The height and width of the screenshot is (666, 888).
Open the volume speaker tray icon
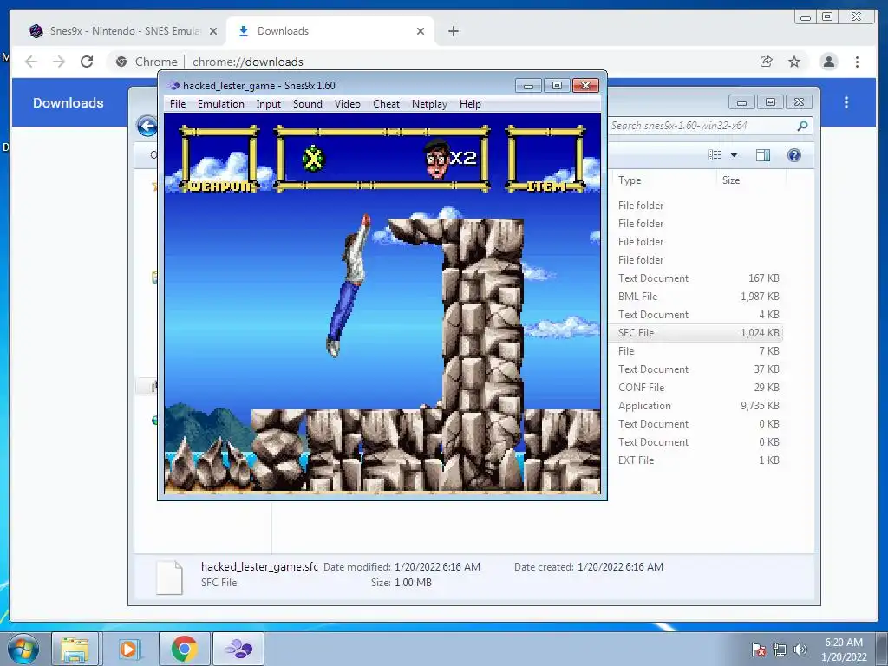(x=800, y=650)
